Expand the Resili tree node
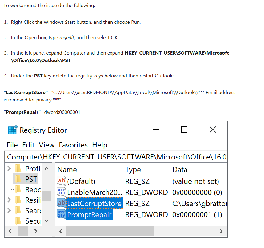Screen dimensions: 264x248 (9, 200)
